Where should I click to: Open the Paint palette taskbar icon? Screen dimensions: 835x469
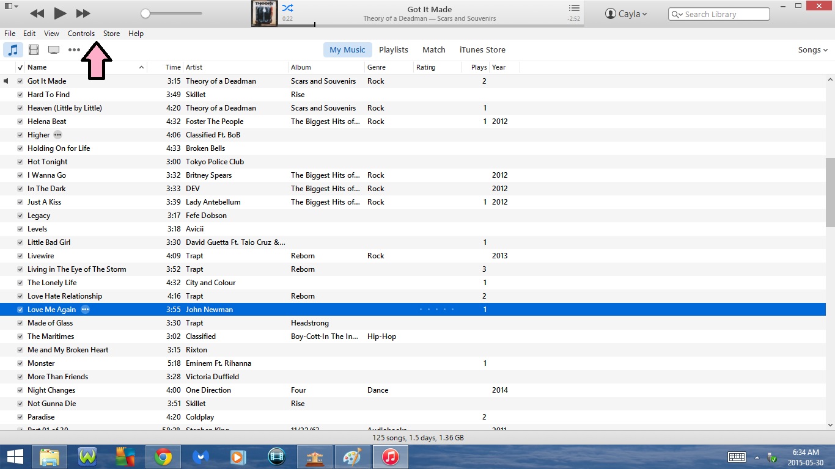tap(353, 457)
